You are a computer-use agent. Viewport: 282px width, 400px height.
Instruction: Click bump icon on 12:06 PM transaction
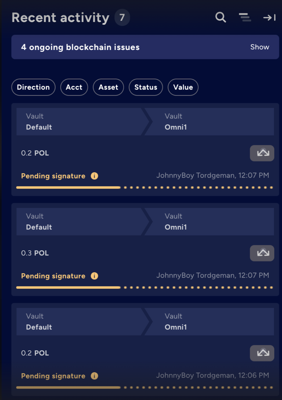pyautogui.click(x=262, y=353)
